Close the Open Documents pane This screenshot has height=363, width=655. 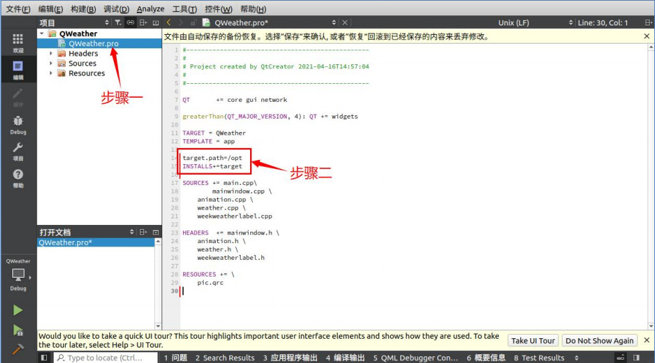click(x=156, y=232)
